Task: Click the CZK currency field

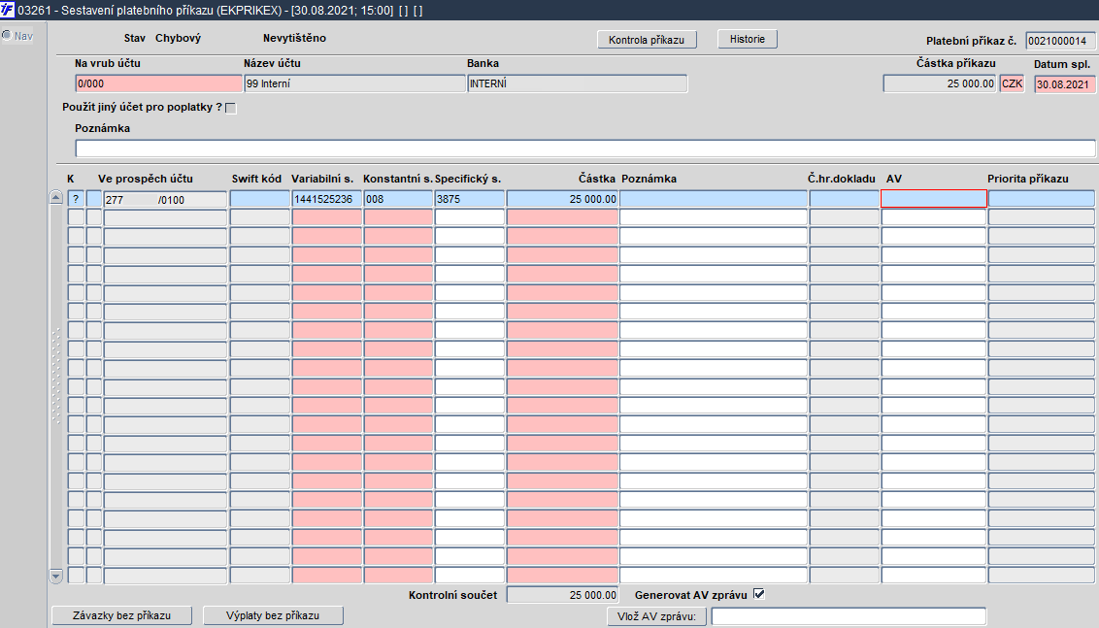Action: (x=1012, y=83)
